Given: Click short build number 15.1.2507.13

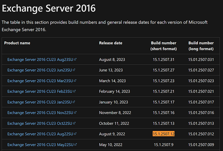Looking at the screenshot, I should [163, 123].
